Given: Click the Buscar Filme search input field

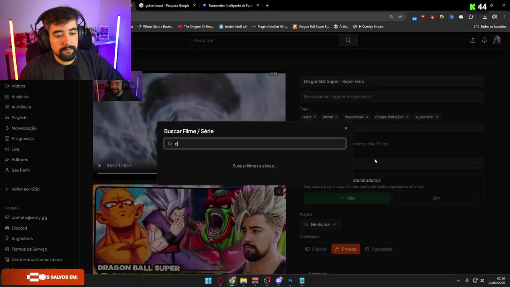Looking at the screenshot, I should click(255, 143).
